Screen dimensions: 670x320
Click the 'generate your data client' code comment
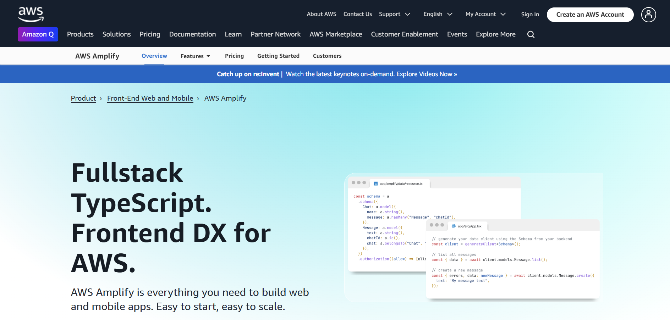(502, 239)
